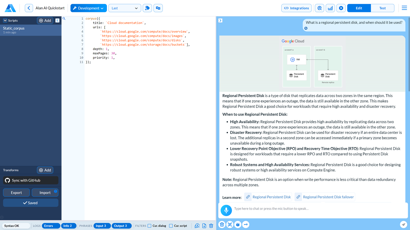Open the hamburger main menu

point(404,8)
